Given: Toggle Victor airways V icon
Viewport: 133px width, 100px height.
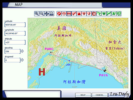Looking at the screenshot, I should tap(84, 14).
